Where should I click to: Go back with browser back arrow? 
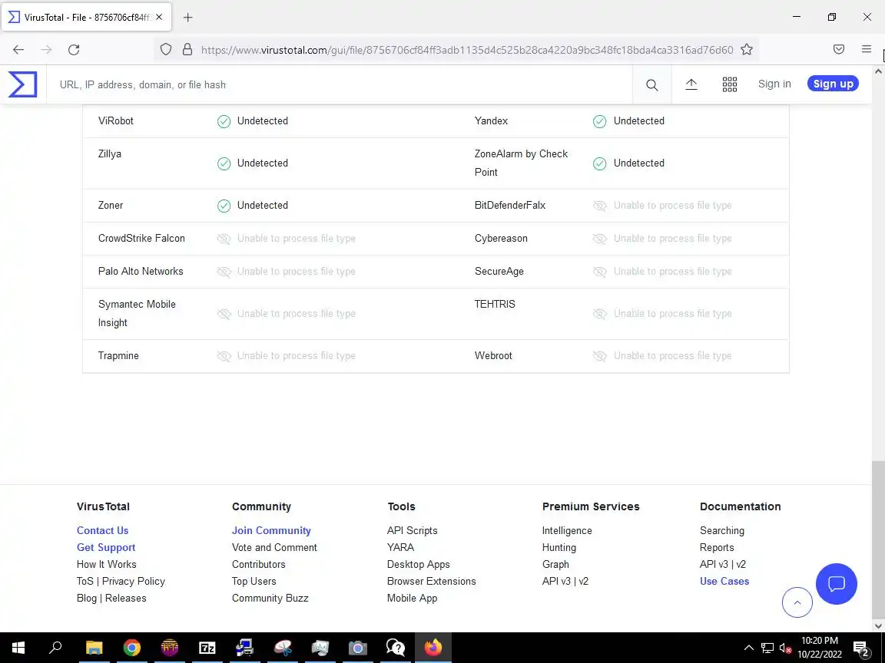(x=18, y=50)
